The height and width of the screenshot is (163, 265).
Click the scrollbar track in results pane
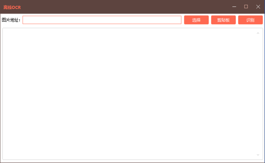258,94
